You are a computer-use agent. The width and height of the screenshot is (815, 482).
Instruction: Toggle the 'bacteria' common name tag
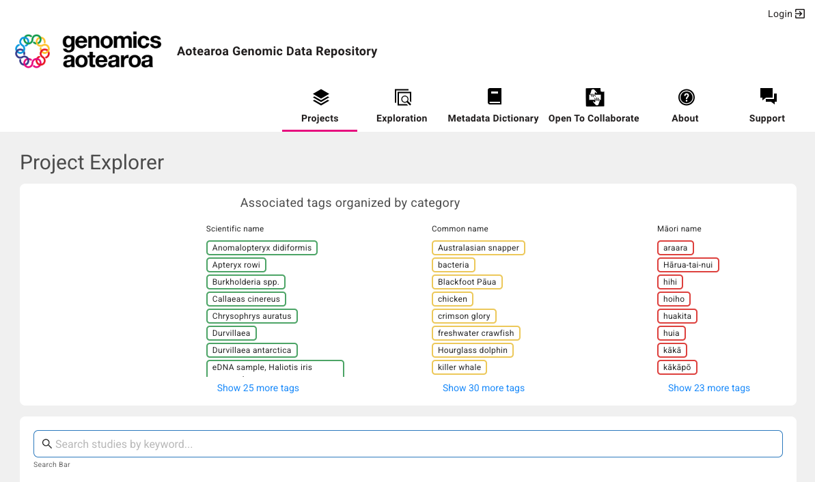tap(453, 264)
